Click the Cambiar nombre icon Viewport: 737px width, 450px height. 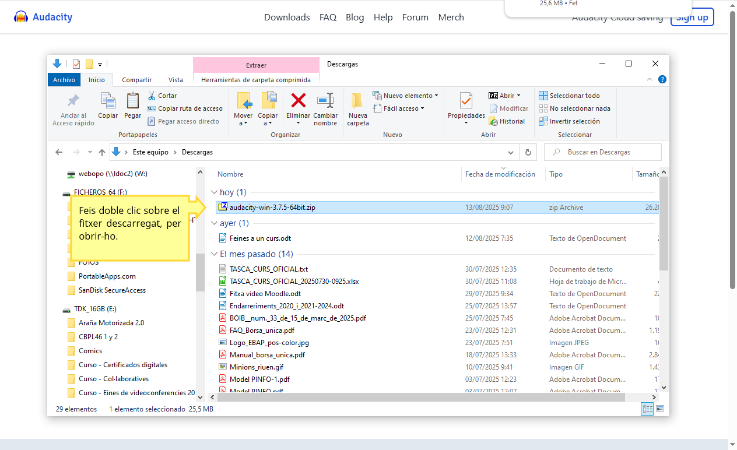point(325,101)
